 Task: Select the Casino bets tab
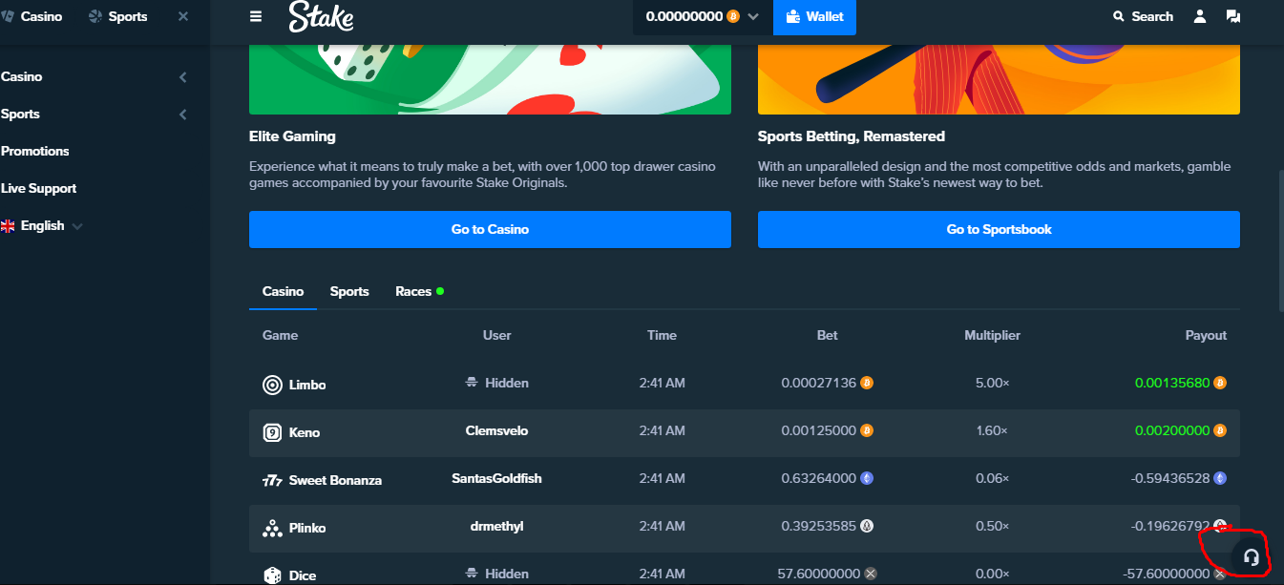[283, 291]
